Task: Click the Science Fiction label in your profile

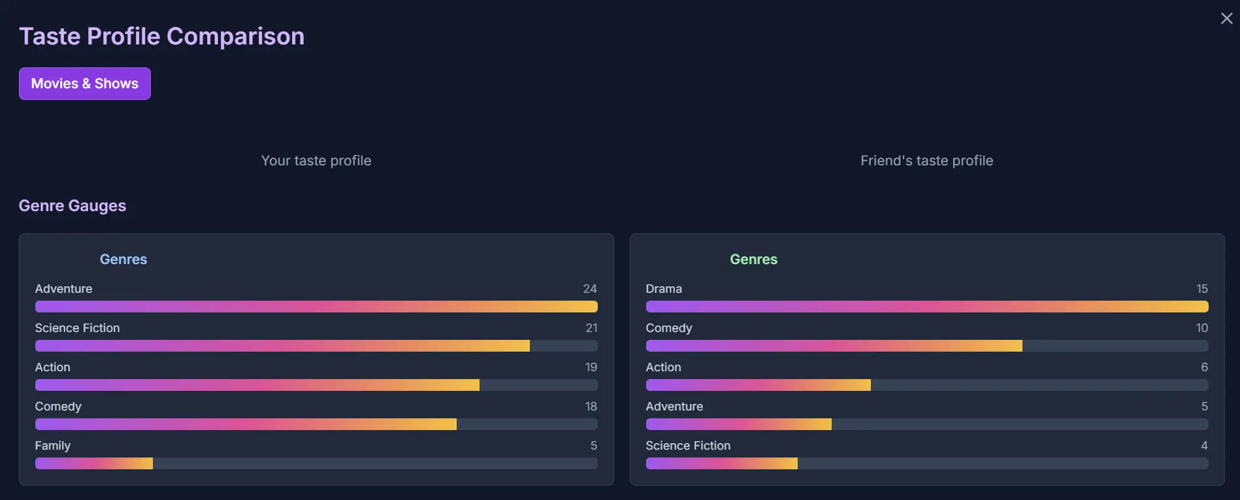Action: [x=77, y=327]
